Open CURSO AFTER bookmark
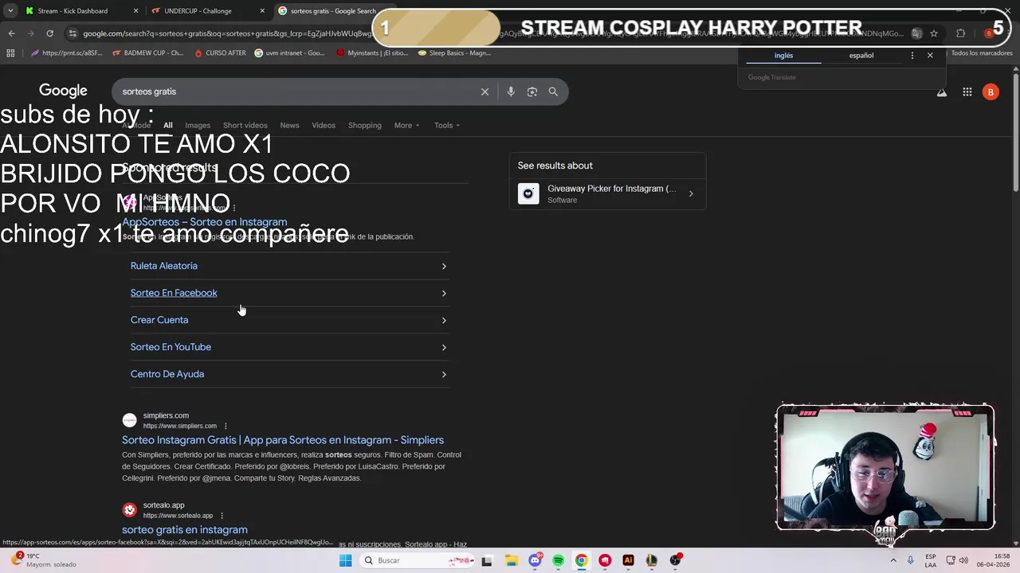 point(219,53)
